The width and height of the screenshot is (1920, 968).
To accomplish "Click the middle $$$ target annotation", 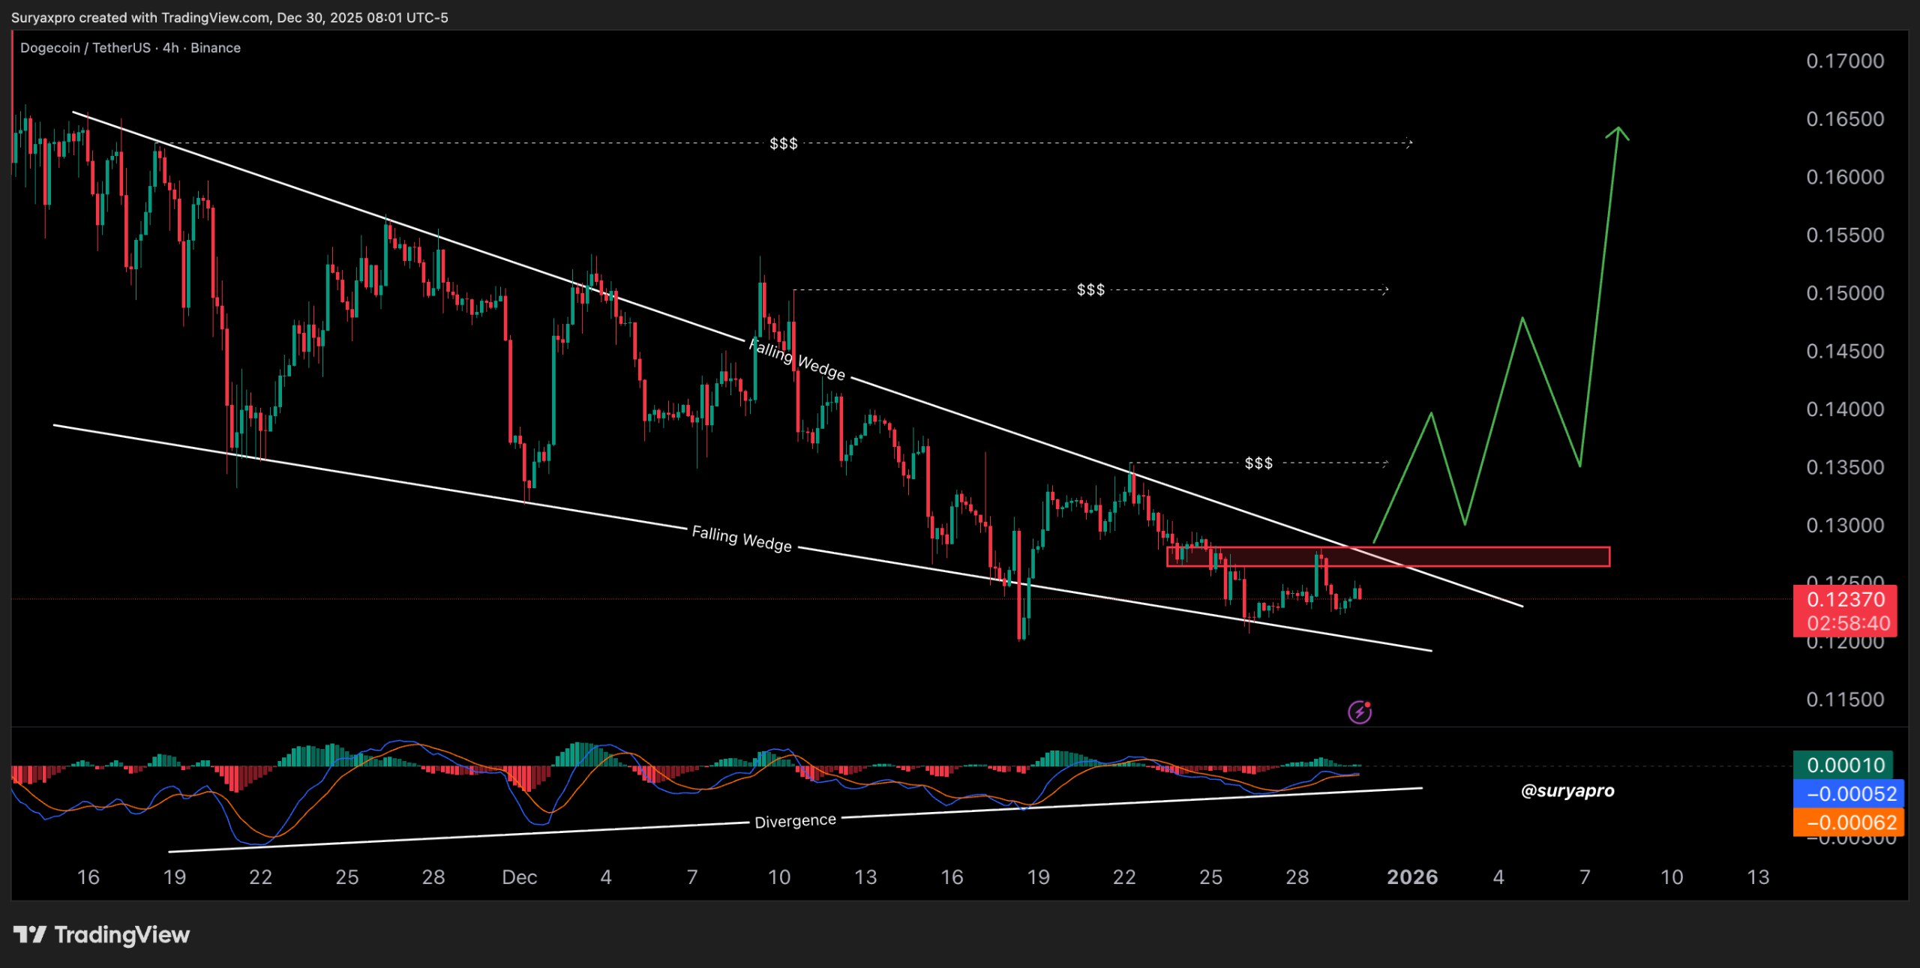I will 1089,289.
